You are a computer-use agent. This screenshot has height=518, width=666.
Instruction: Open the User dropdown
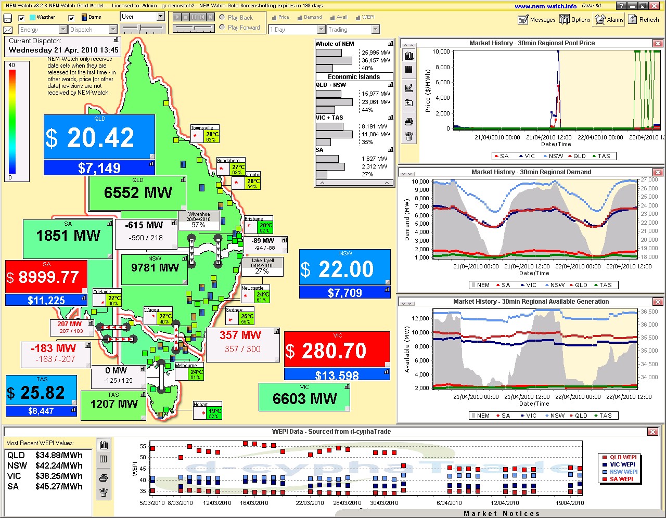pos(160,17)
